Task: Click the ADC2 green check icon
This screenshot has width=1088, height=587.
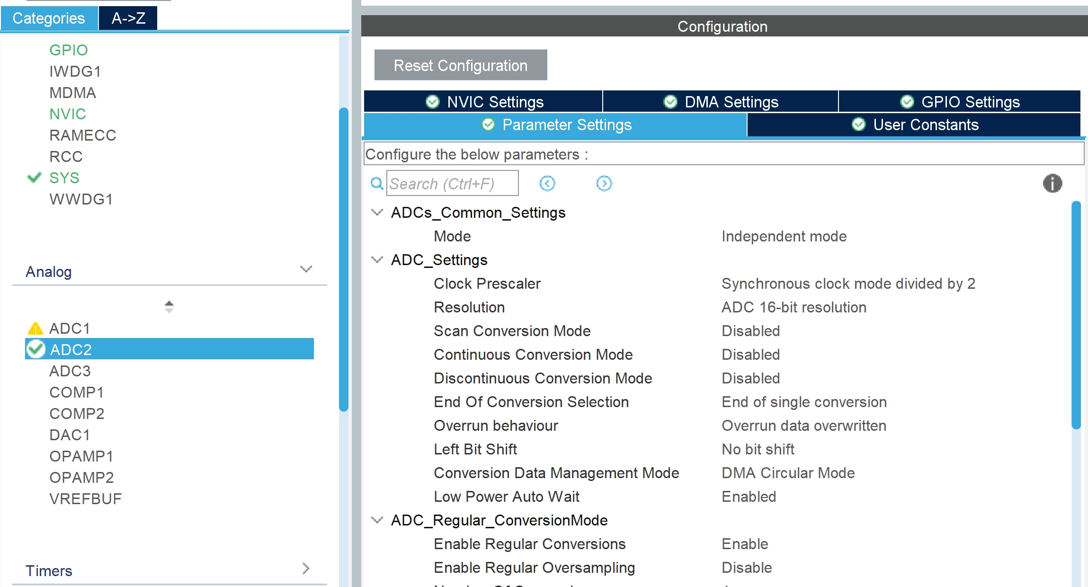Action: tap(36, 349)
